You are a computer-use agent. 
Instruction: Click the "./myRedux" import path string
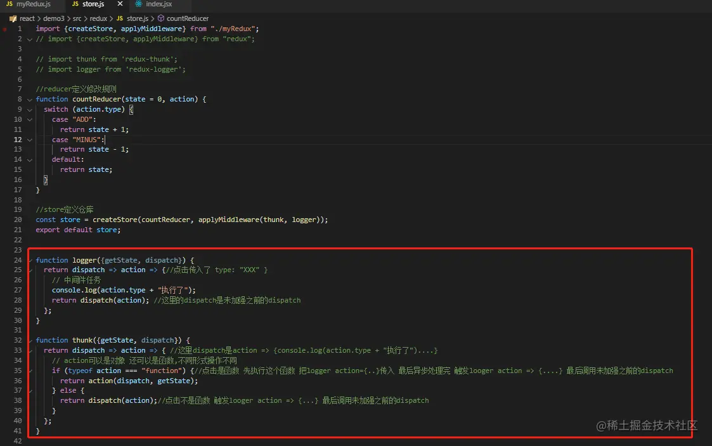click(x=233, y=29)
